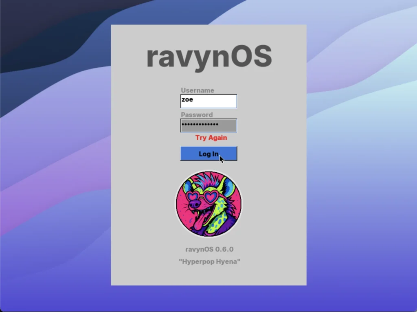Click the Try Again error message

211,138
